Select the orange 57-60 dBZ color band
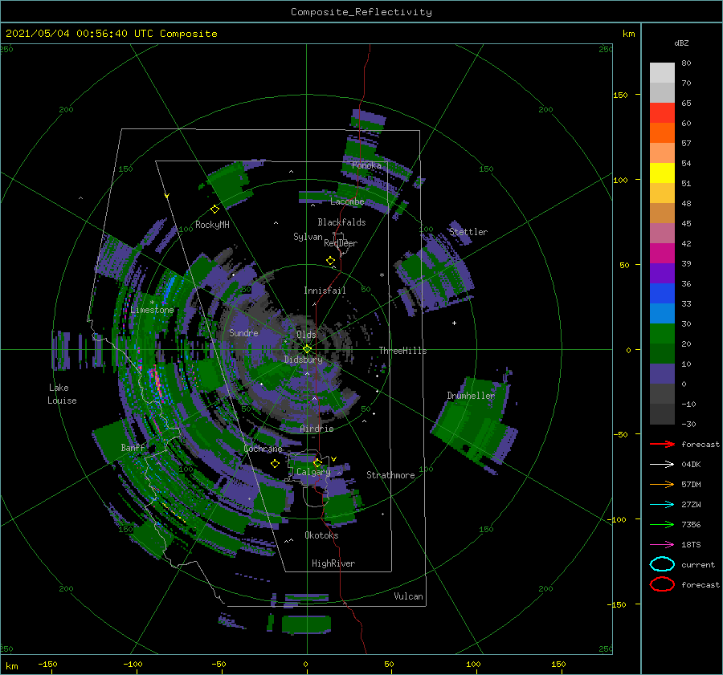 point(662,133)
